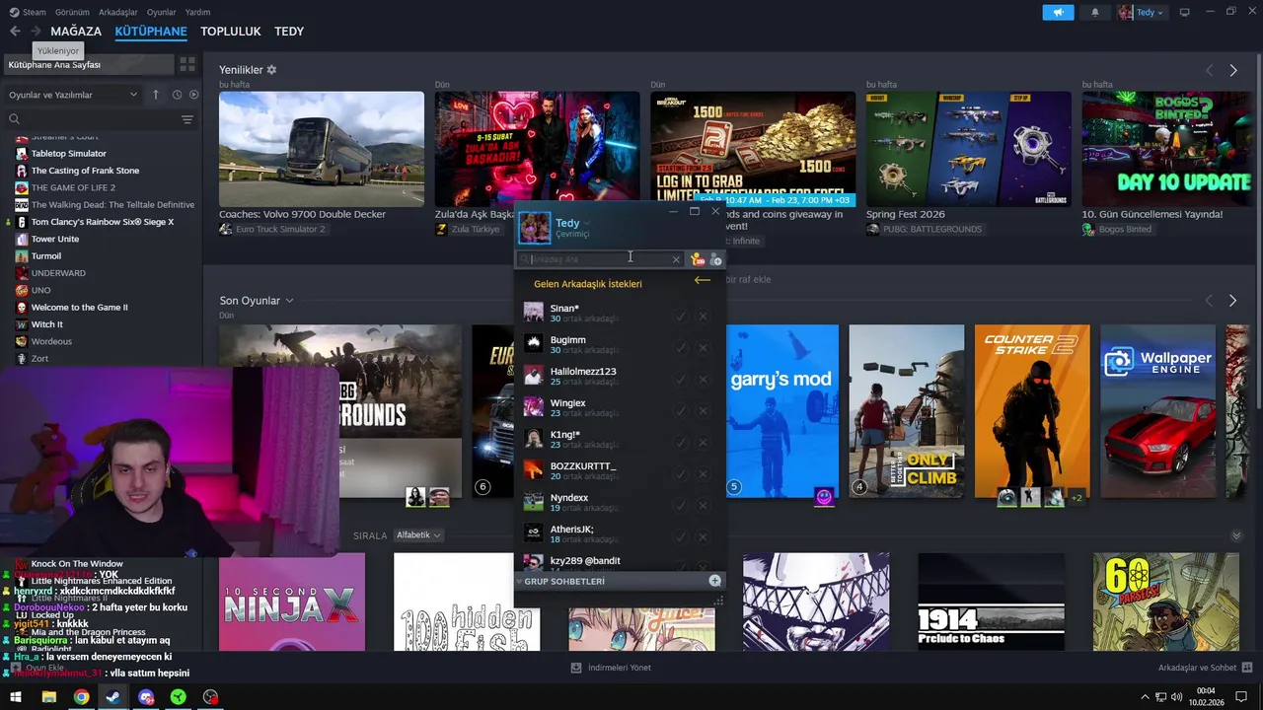The image size is (1263, 710).
Task: Open Tedy account dropdown in top bar
Action: [x=1141, y=13]
